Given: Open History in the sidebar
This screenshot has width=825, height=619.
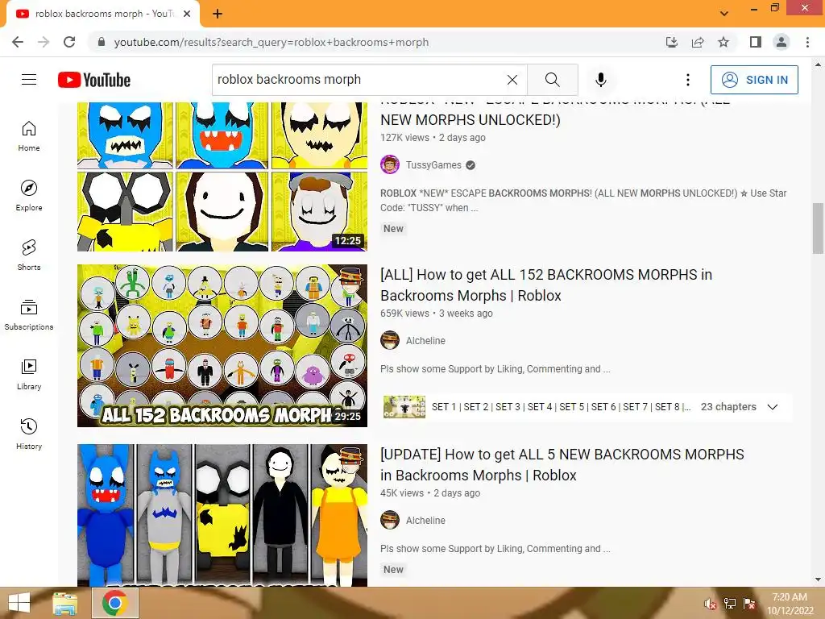Looking at the screenshot, I should click(x=29, y=434).
